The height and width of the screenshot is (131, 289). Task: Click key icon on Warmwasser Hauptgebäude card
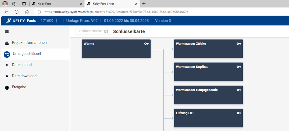click(x=239, y=90)
